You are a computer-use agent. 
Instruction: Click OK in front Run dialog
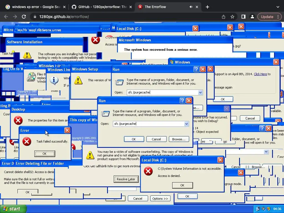click(134, 139)
